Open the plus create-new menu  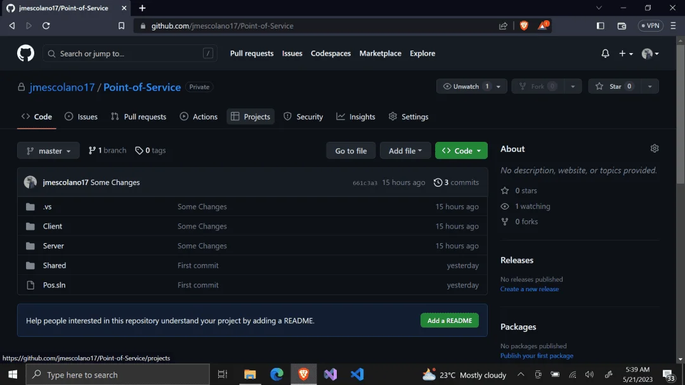coord(625,53)
